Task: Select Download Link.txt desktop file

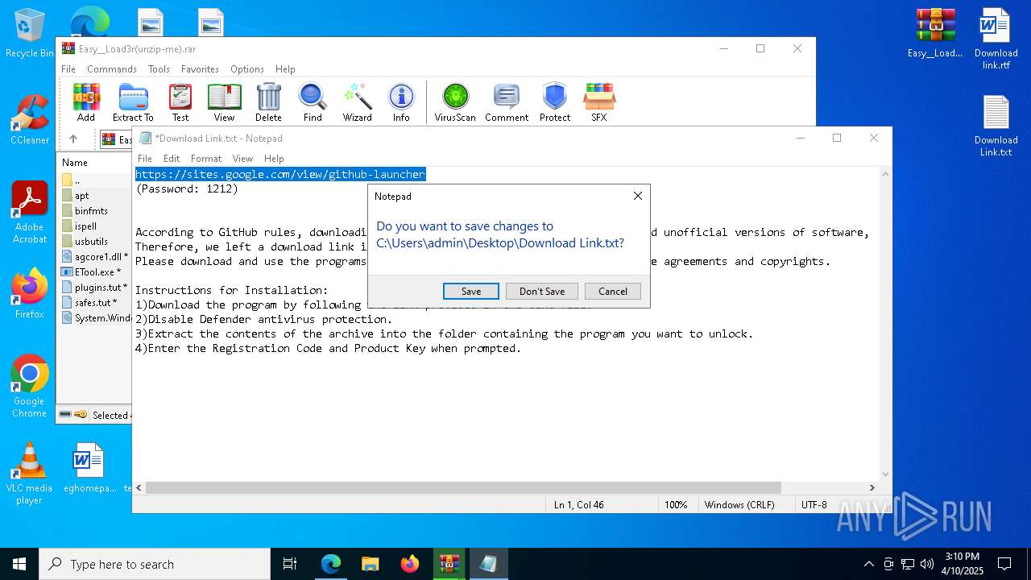Action: [996, 126]
